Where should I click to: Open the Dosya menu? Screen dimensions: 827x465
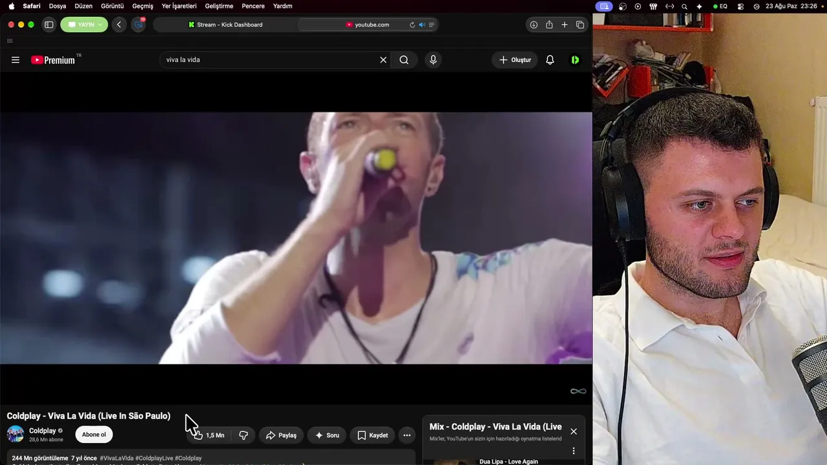[58, 6]
